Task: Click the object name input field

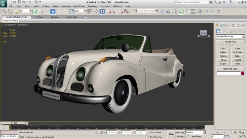Action: tap(228, 73)
